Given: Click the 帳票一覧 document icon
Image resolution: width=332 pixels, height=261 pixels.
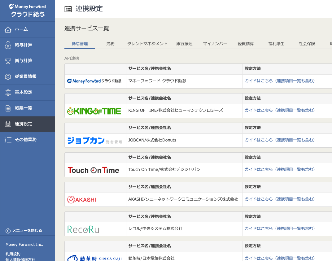Looking at the screenshot, I should pos(8,108).
